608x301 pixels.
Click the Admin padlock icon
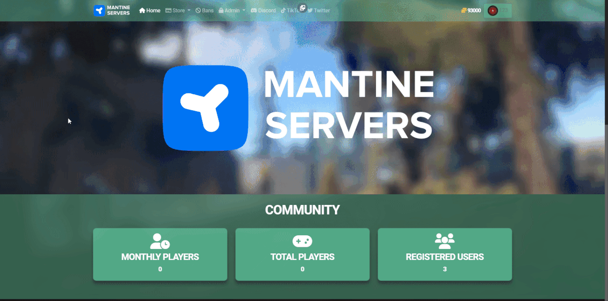(221, 10)
